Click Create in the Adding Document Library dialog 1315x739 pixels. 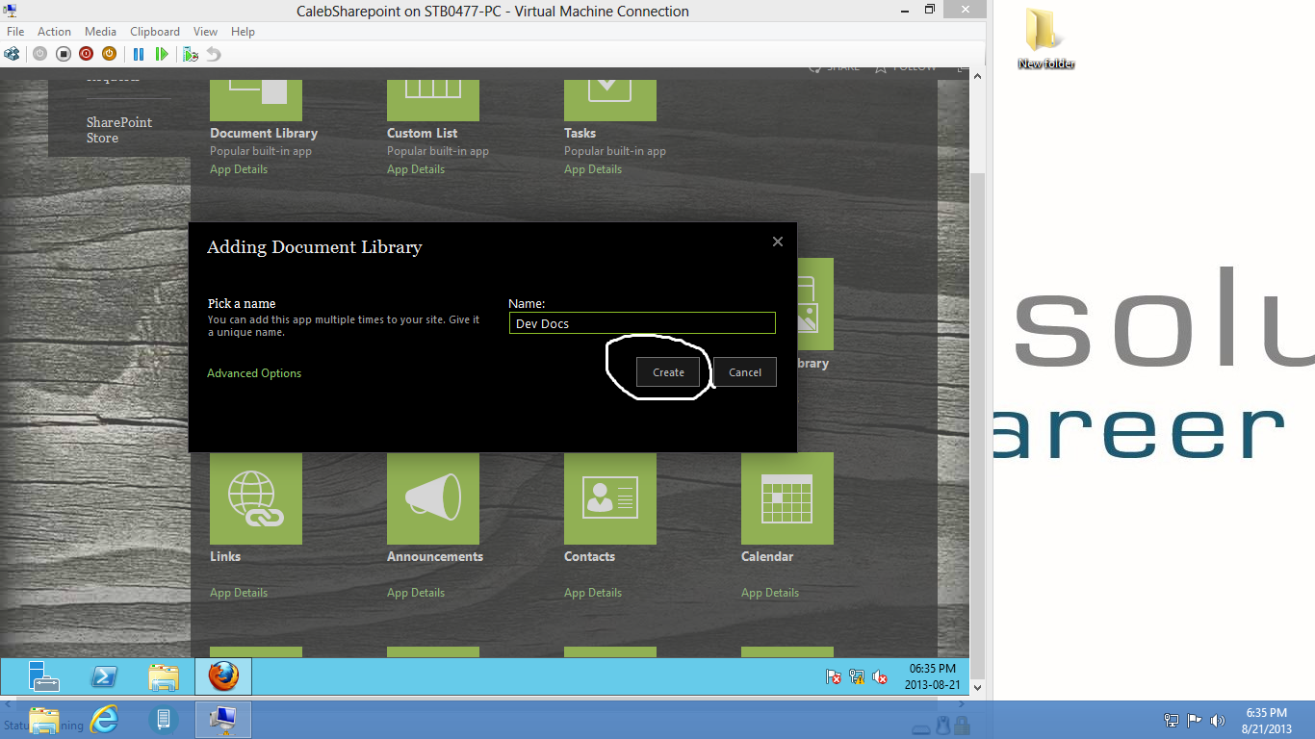pyautogui.click(x=668, y=372)
